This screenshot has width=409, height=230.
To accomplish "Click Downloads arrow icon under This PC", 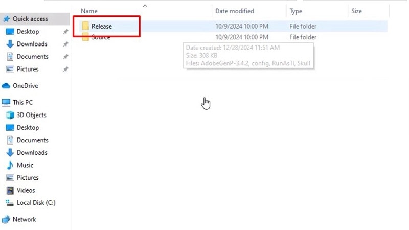I will point(10,152).
